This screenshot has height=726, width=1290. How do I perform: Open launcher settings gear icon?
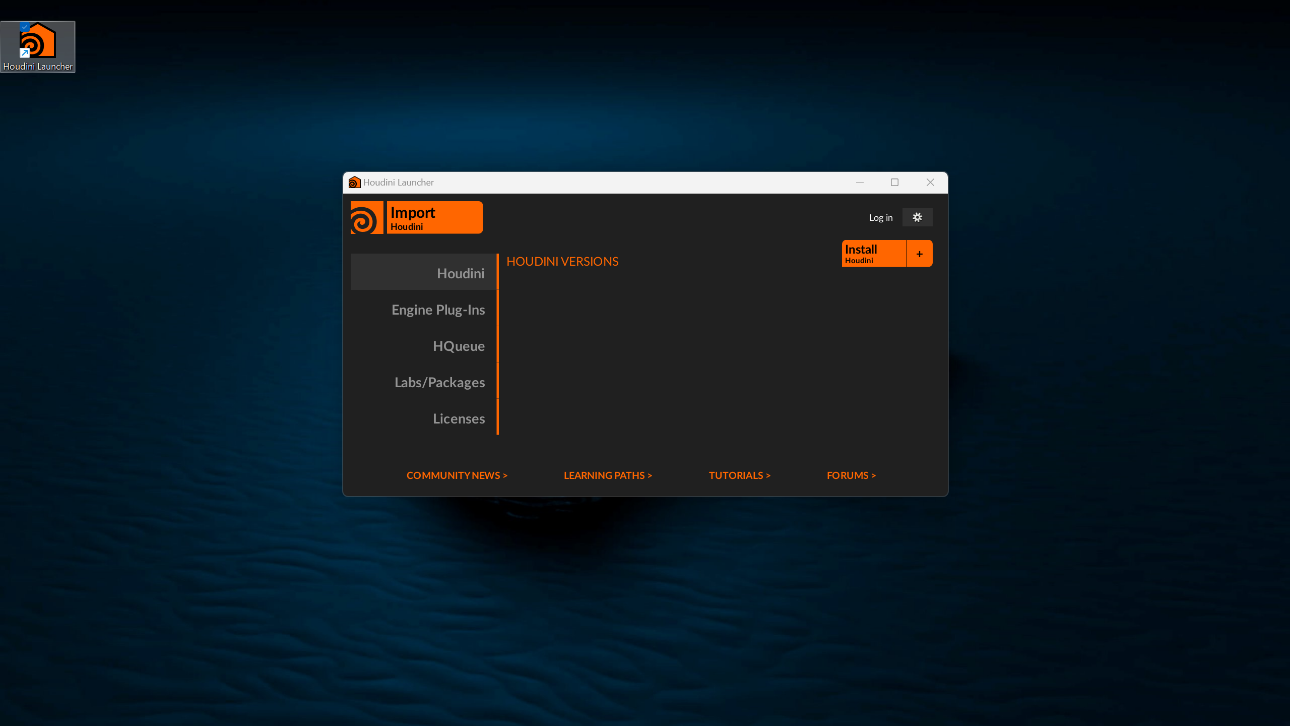click(x=917, y=217)
